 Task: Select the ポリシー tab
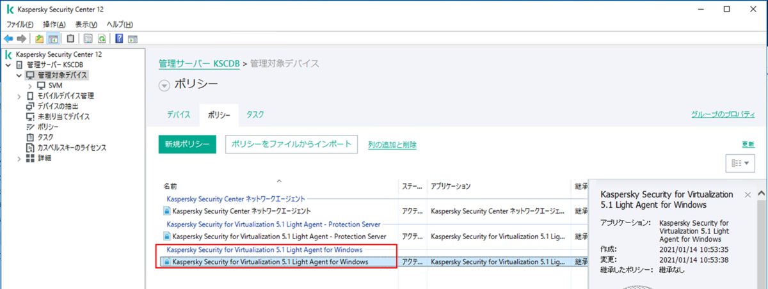219,114
